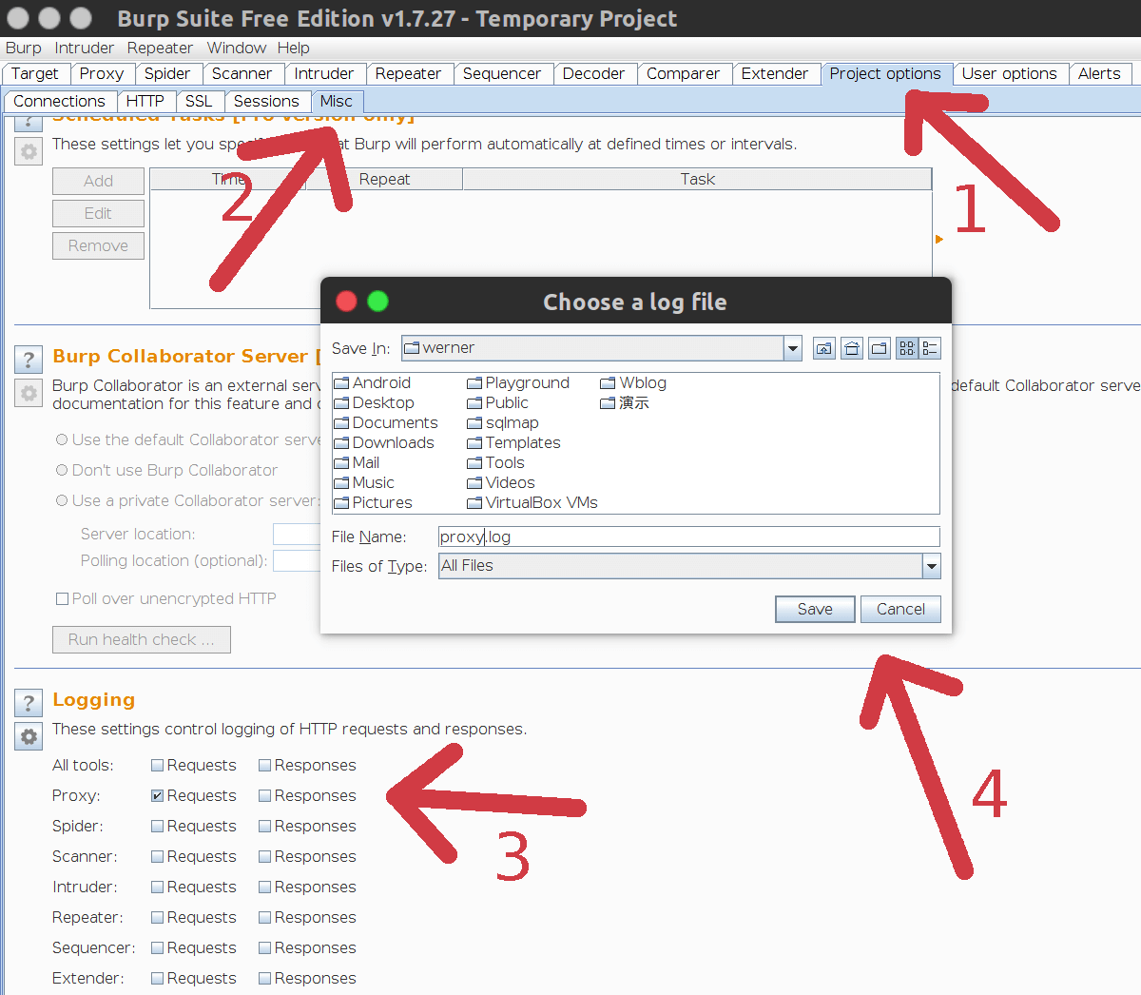Open the Burp menu
This screenshot has width=1141, height=995.
click(x=24, y=48)
